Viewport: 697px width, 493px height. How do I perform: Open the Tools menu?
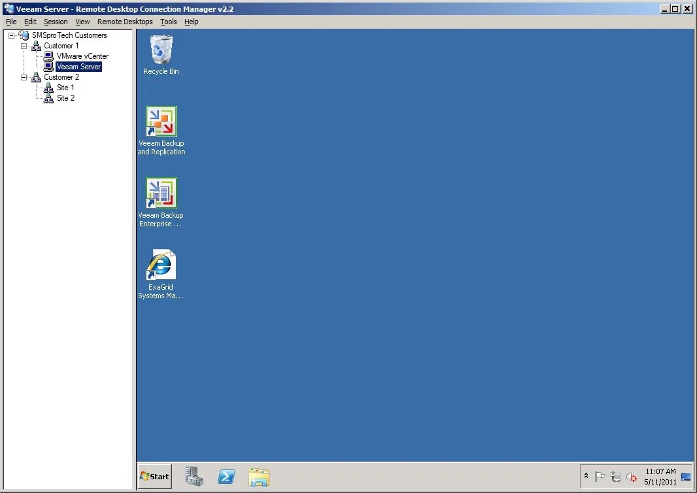pos(169,22)
